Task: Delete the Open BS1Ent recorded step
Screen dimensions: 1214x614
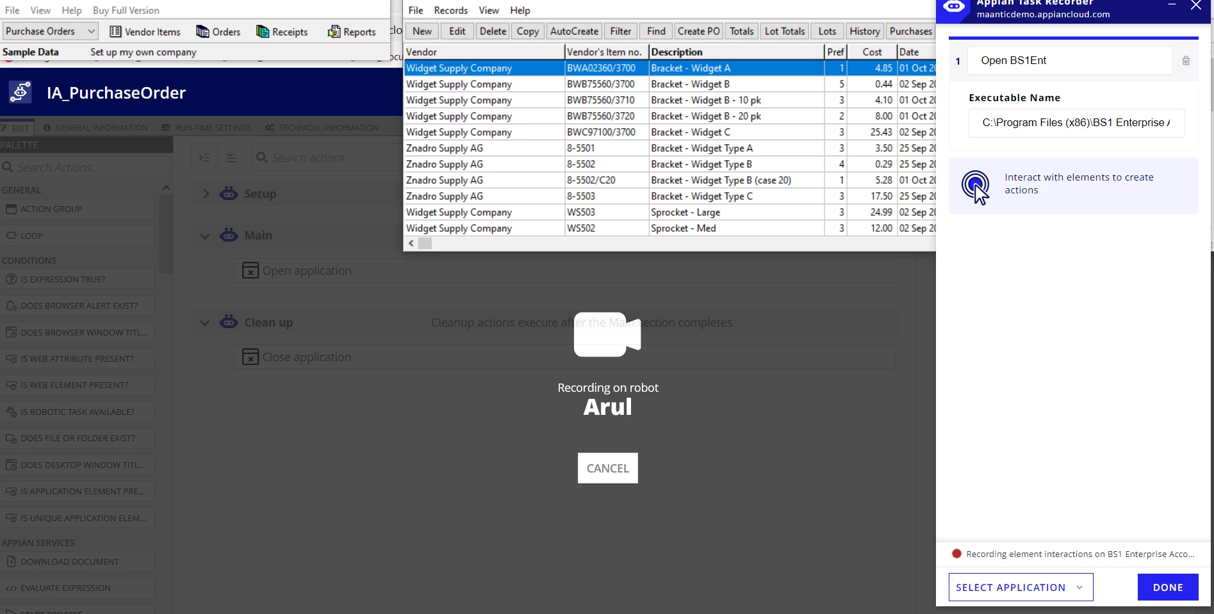Action: pos(1186,61)
